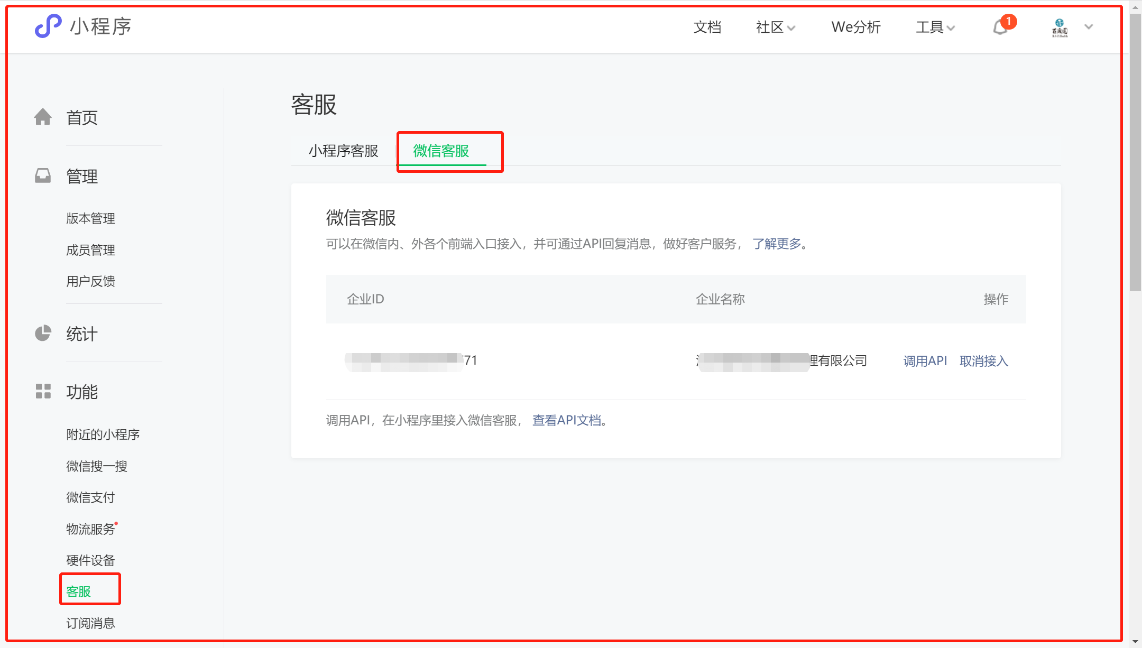
Task: Open 微信支付 in sidebar
Action: 90,497
